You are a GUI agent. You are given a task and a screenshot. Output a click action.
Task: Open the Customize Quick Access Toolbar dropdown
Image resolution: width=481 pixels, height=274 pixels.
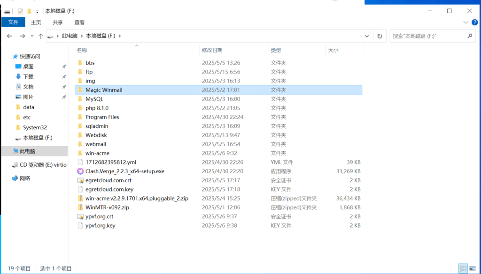click(x=37, y=12)
